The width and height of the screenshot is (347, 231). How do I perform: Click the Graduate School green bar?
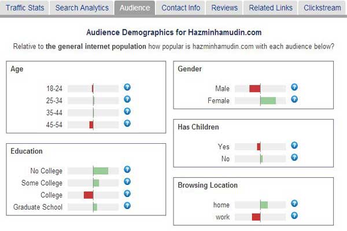point(95,207)
